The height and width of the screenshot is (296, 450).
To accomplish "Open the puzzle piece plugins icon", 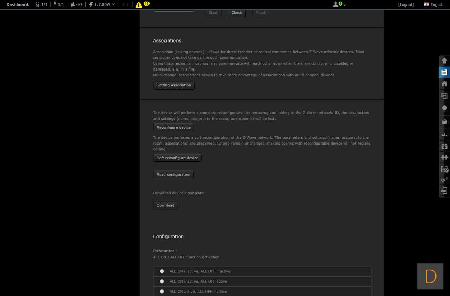I will click(444, 157).
